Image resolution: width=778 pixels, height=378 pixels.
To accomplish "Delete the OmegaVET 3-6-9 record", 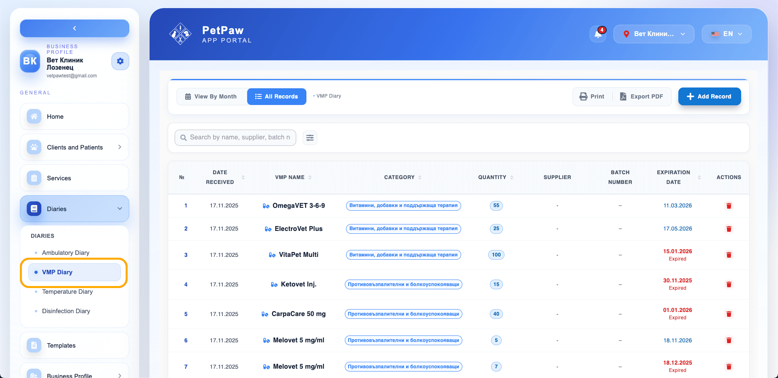I will click(729, 206).
